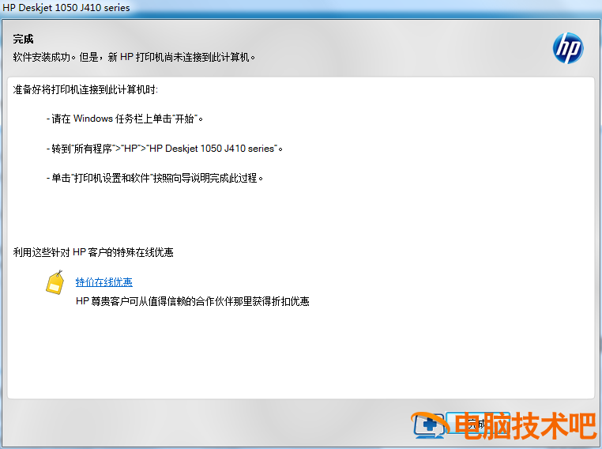Click the yellow price tag icon

[x=55, y=283]
